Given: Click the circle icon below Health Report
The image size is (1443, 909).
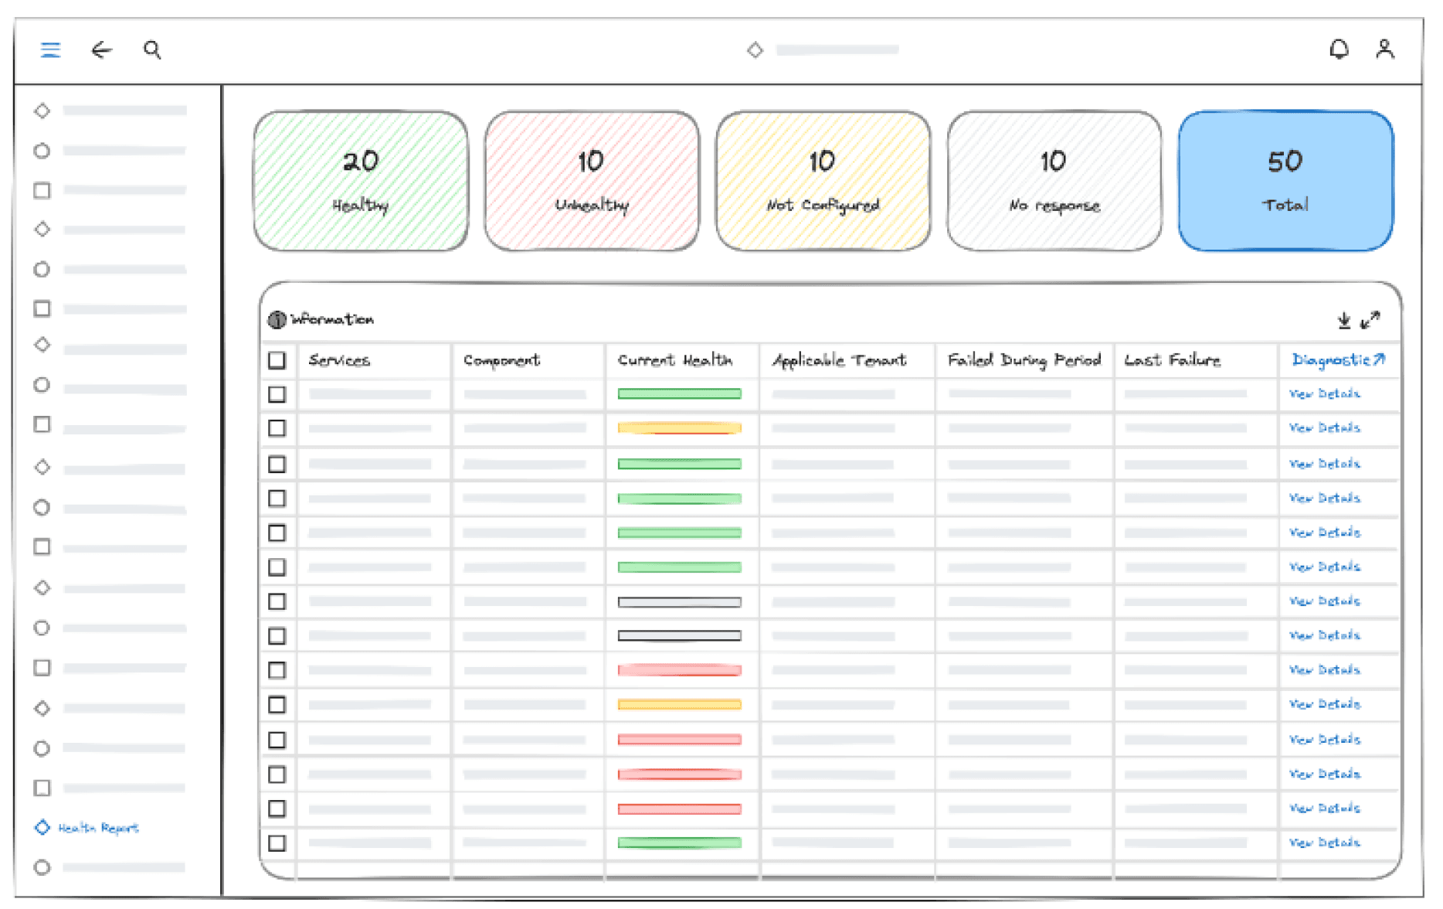Looking at the screenshot, I should pyautogui.click(x=42, y=867).
